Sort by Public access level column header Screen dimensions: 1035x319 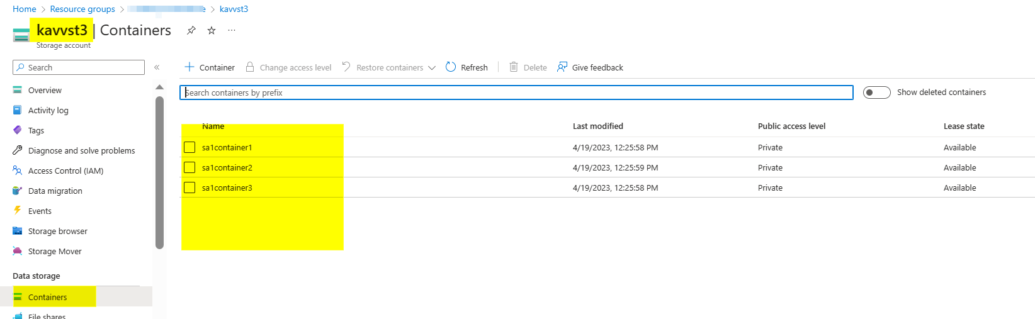pos(791,126)
